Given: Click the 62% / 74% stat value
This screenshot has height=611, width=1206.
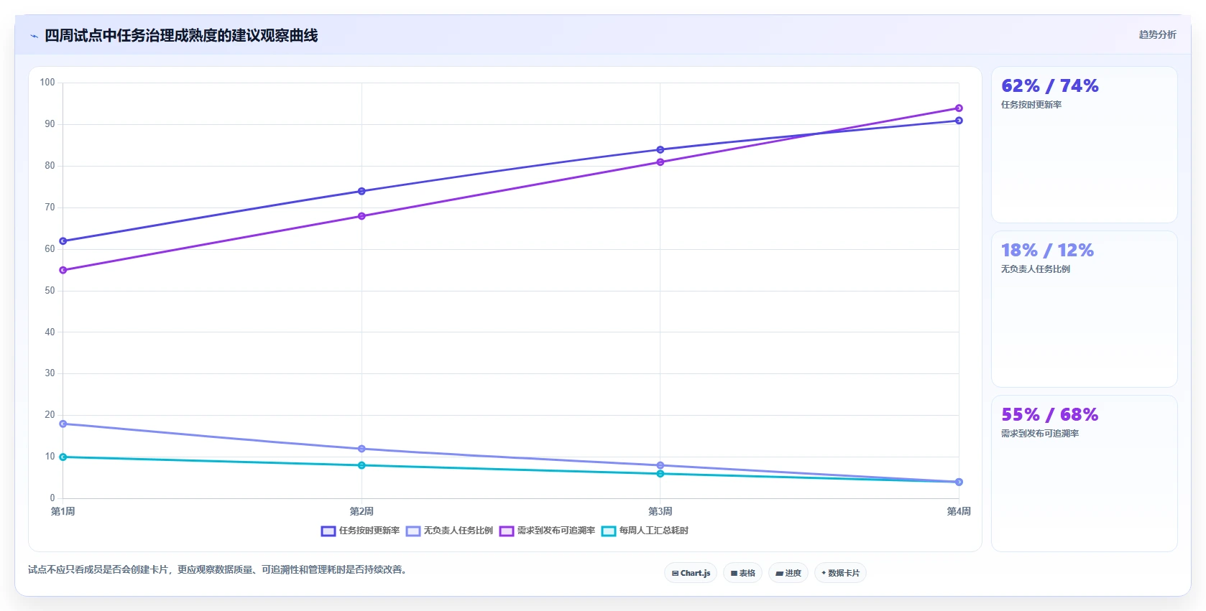Looking at the screenshot, I should (x=1050, y=86).
